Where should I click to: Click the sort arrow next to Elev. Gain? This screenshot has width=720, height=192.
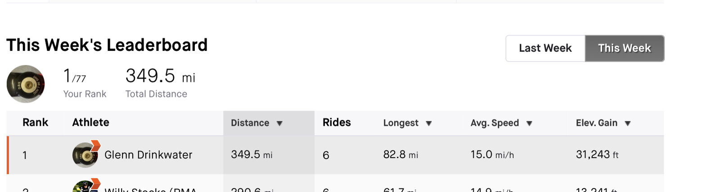628,123
